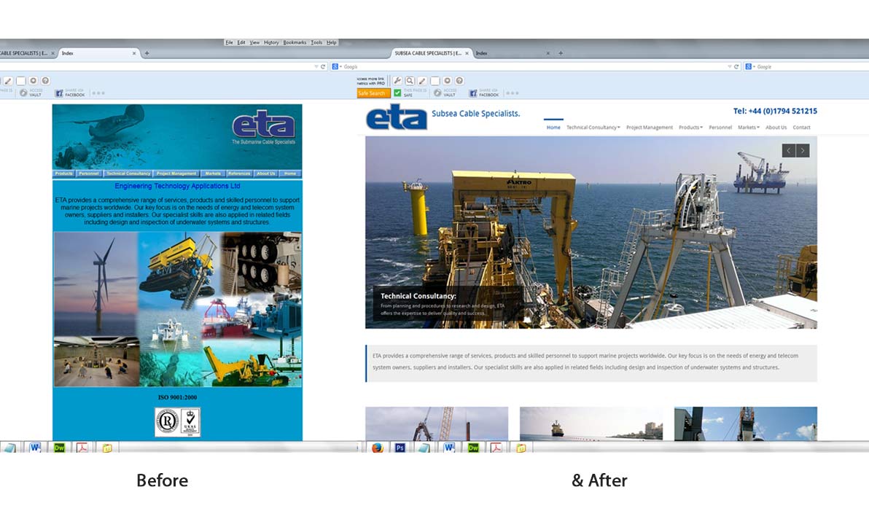The height and width of the screenshot is (511, 869).
Task: Open the Tools menu in the menu bar
Action: pos(316,43)
